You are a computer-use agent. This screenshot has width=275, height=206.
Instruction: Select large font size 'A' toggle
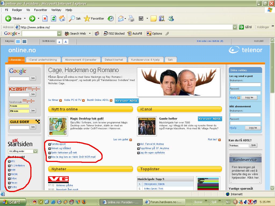66,42
